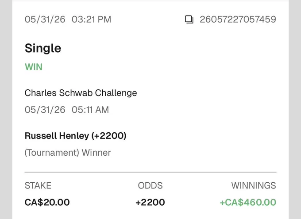
Task: Click the (Tournament) Winner market text
Action: (x=68, y=153)
